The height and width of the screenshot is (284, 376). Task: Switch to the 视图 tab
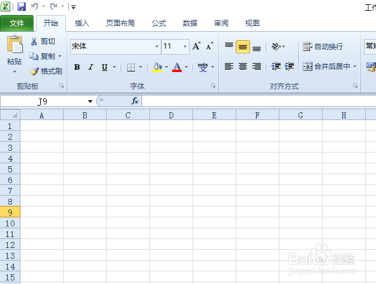tap(252, 23)
